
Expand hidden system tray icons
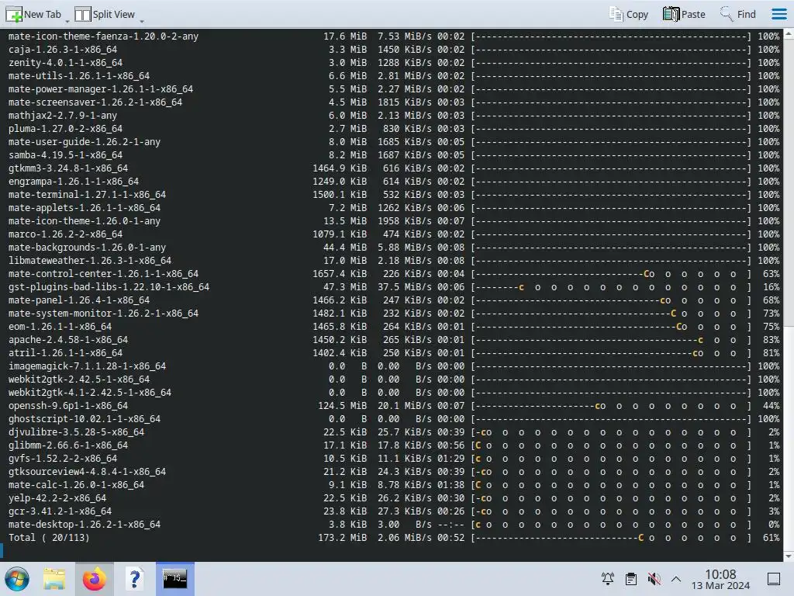tap(676, 579)
